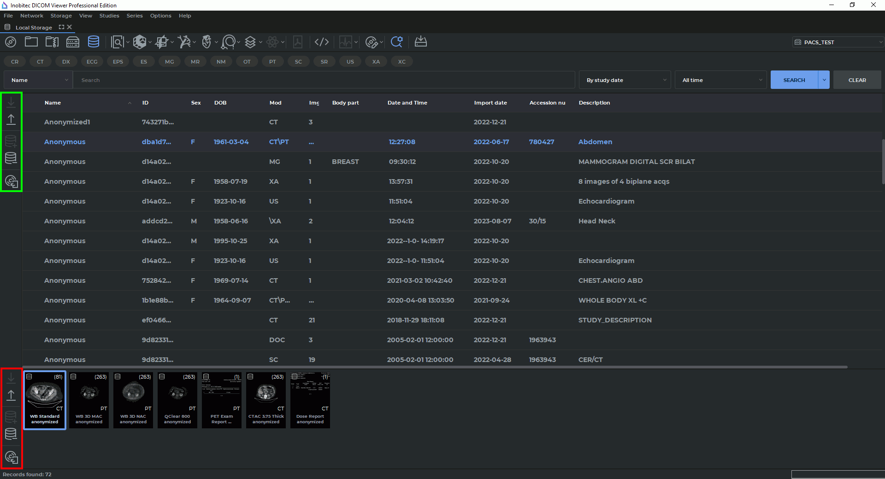This screenshot has height=479, width=885.
Task: Click the open folder toolbar icon
Action: [x=31, y=42]
